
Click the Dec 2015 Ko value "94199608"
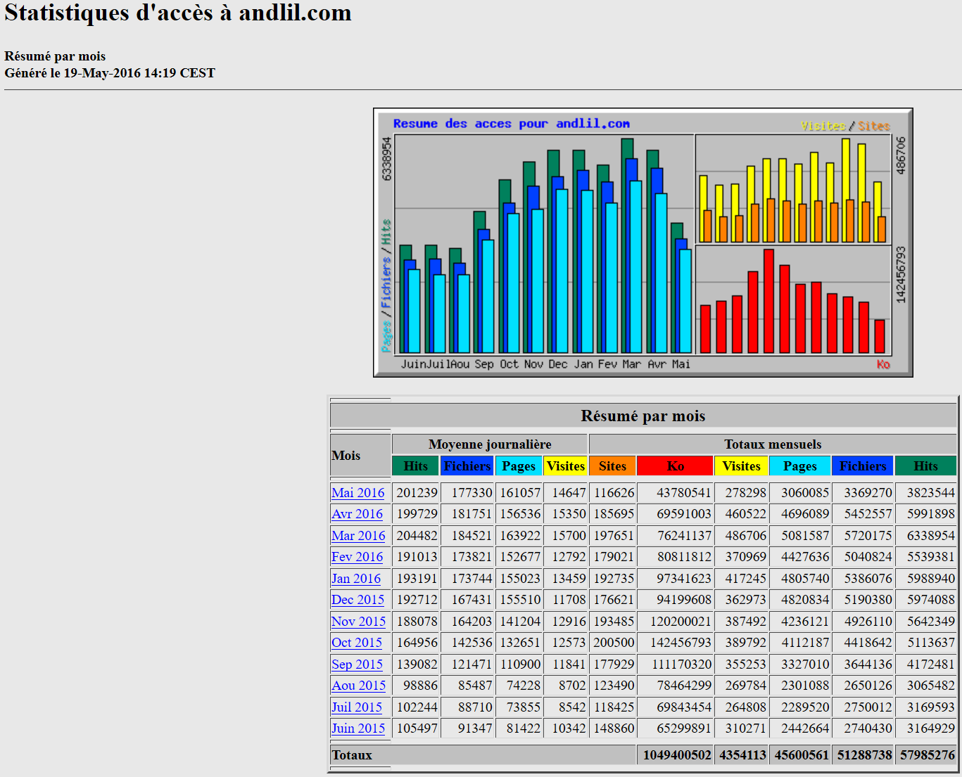(x=684, y=600)
